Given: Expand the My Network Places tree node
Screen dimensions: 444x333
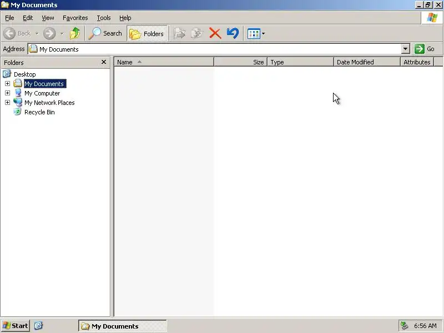Looking at the screenshot, I should [8, 102].
